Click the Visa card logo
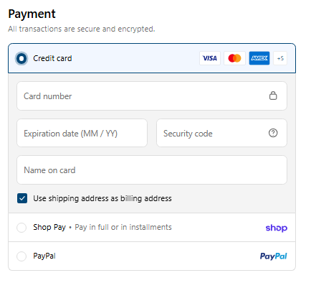Image resolution: width=311 pixels, height=283 pixels. (210, 58)
